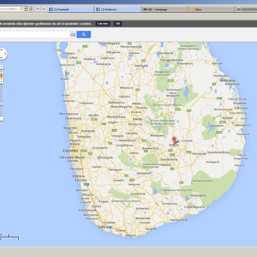Click the Gampaha label on map
This screenshot has width=257, height=257.
84,136
